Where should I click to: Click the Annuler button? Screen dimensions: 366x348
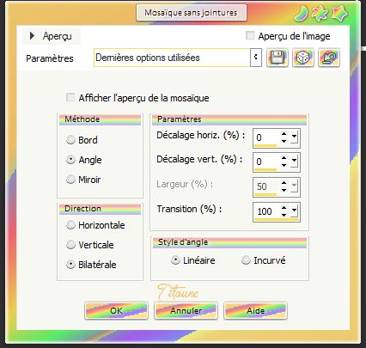(x=186, y=311)
